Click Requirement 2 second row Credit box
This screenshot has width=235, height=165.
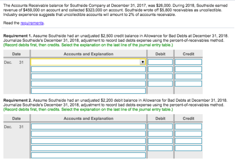tap(188, 134)
